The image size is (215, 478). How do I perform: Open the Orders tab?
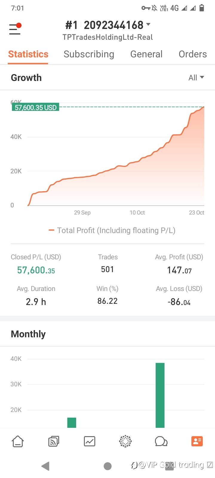(193, 54)
